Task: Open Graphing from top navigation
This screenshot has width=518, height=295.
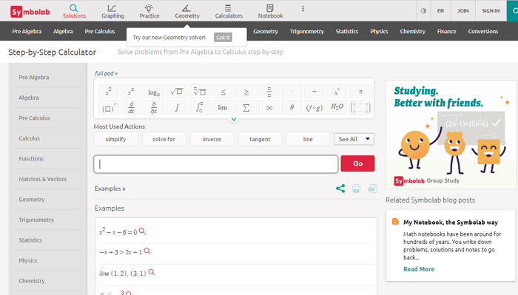Action: pos(112,11)
